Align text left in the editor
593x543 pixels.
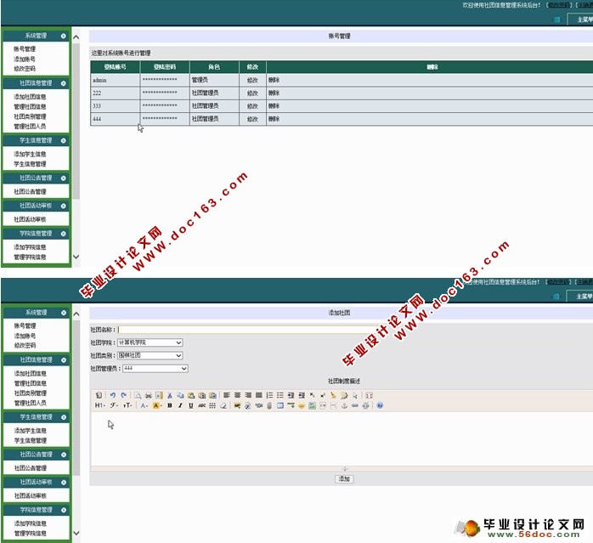tap(227, 395)
